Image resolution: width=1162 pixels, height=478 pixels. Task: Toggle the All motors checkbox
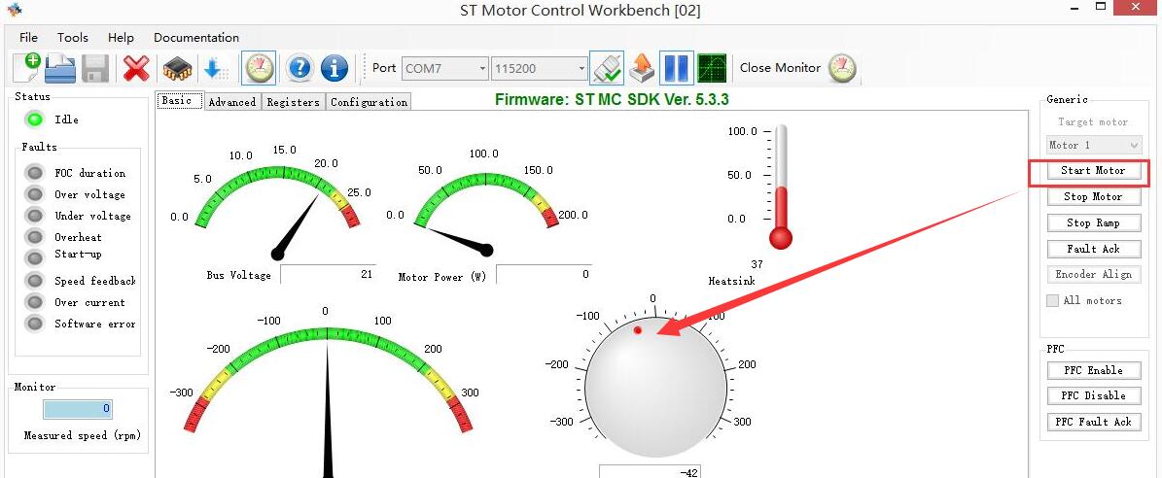1052,300
